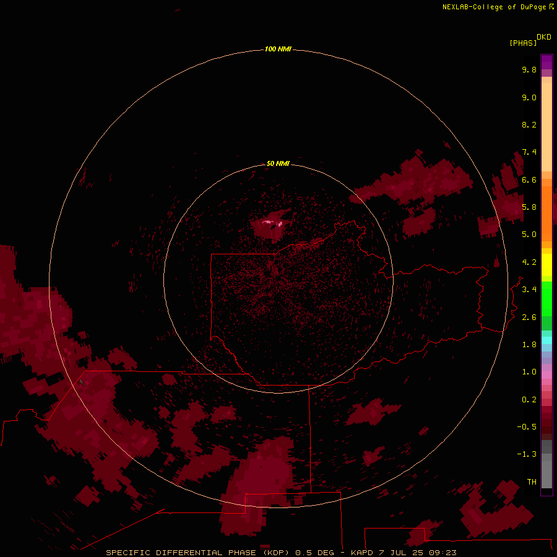Viewport: 557px width, 557px height.
Task: Click the 50 NMI range ring label
Action: click(278, 163)
